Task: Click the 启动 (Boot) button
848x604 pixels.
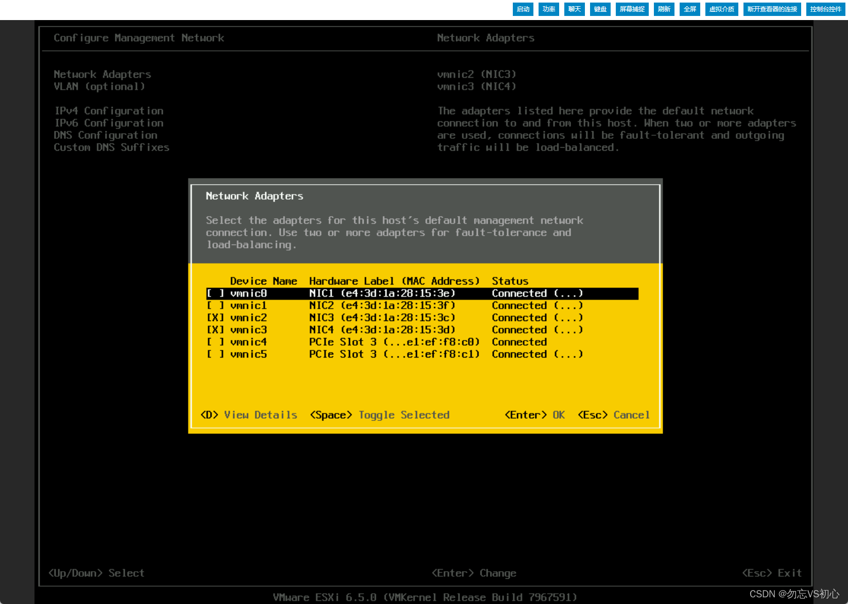Action: click(x=523, y=9)
